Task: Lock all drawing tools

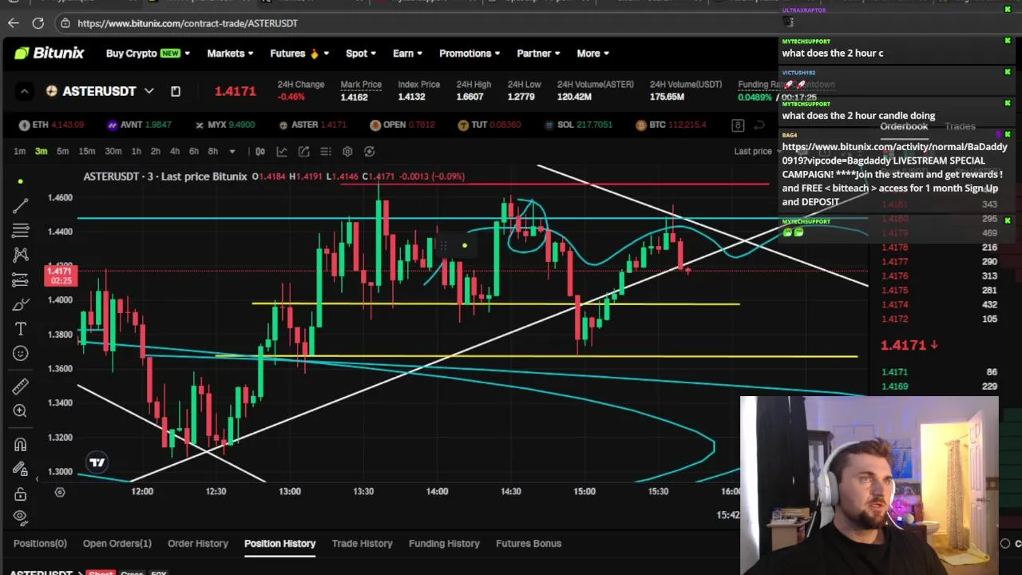Action: click(x=21, y=494)
